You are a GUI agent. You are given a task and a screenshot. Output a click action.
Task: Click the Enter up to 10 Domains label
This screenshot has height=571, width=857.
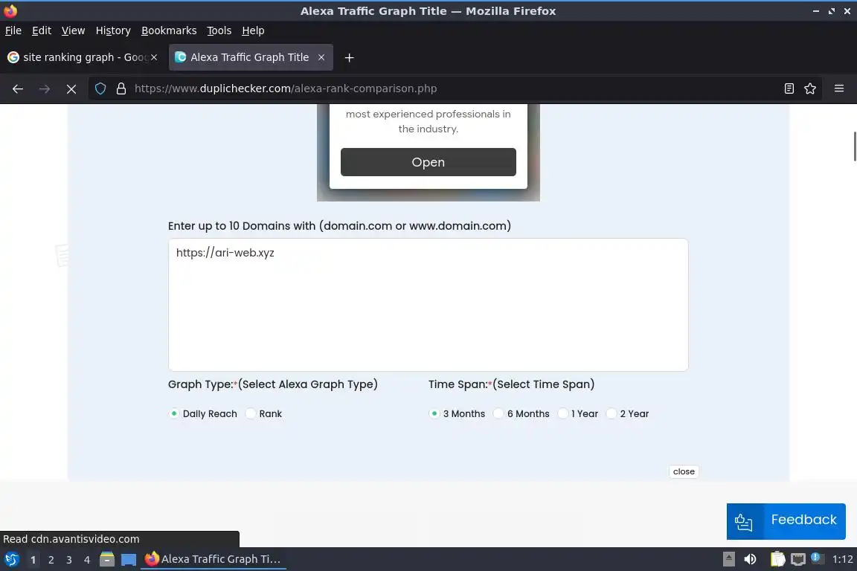339,226
